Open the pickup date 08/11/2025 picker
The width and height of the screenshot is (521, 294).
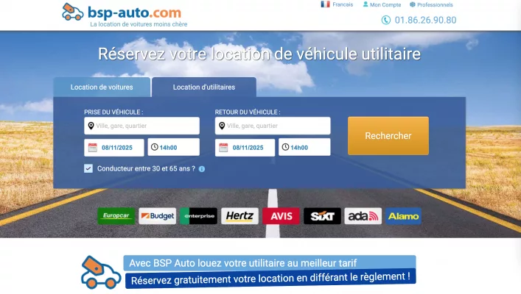114,148
